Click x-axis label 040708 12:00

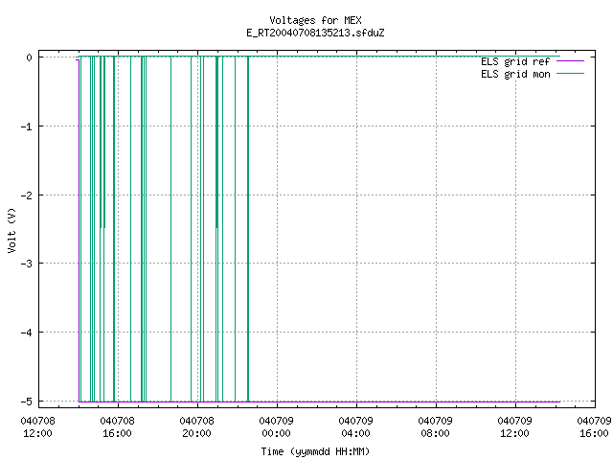coord(38,427)
